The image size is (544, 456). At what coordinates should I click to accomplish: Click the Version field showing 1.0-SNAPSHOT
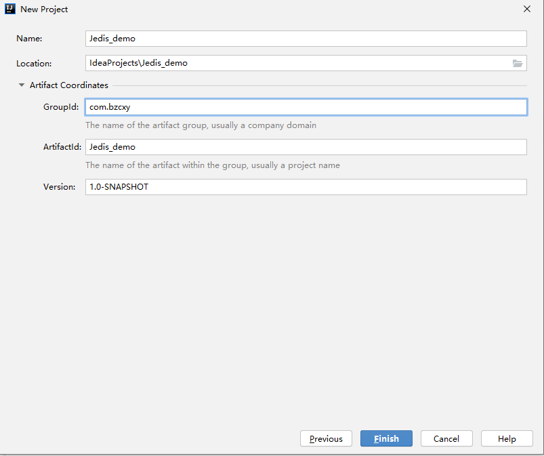(306, 187)
